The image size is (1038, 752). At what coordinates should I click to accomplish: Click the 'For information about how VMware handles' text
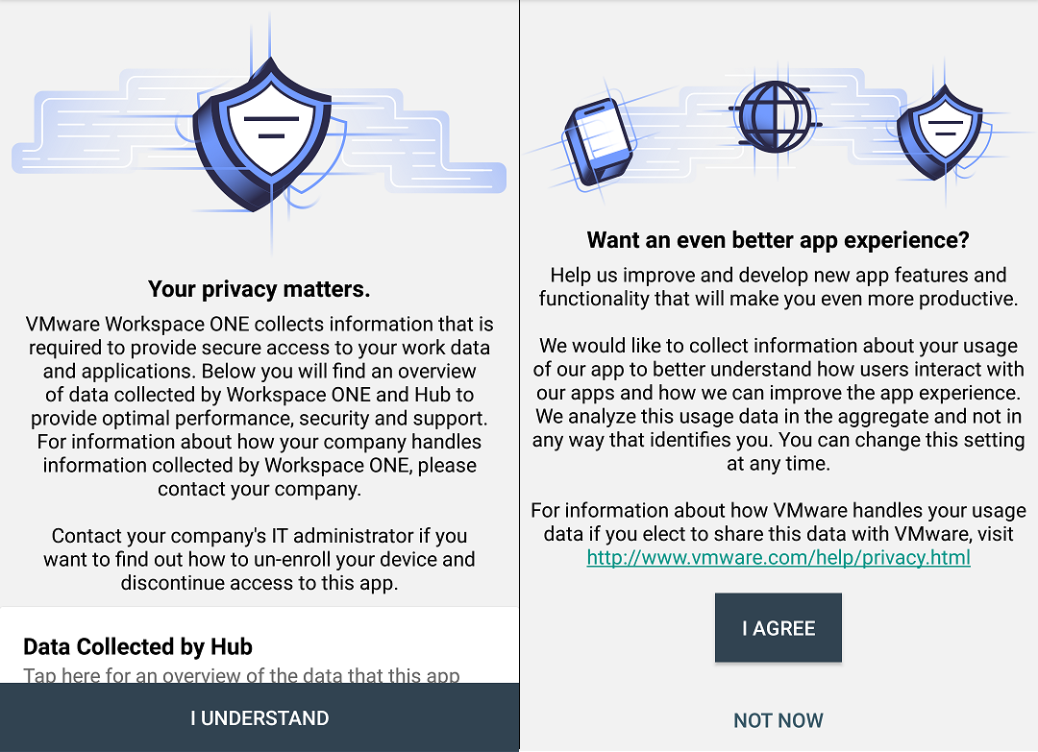(778, 522)
